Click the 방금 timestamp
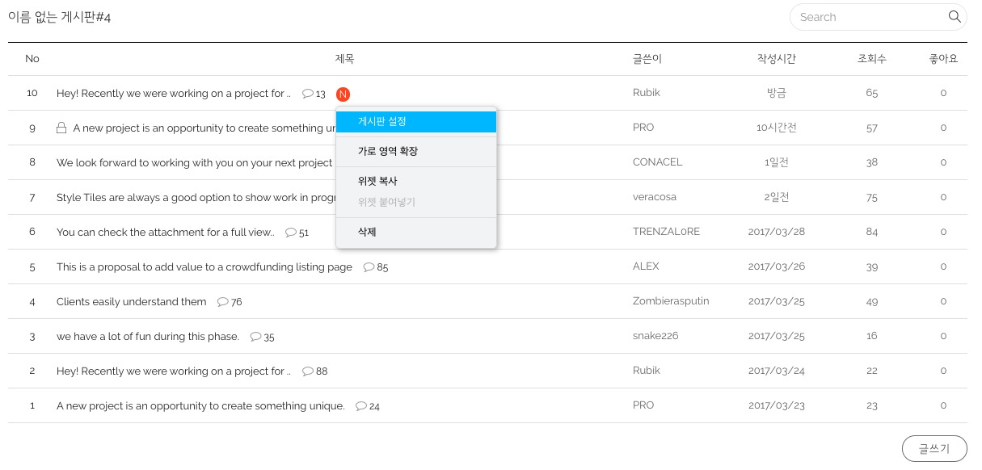 pos(777,93)
